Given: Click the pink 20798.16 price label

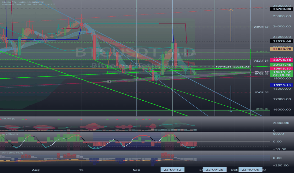Looking at the screenshot, I should (282, 60).
